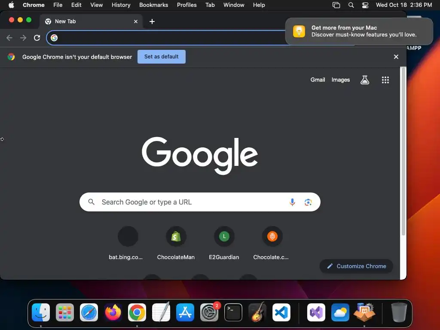This screenshot has height=330, width=440.
Task: Click the date and time display
Action: point(404,5)
